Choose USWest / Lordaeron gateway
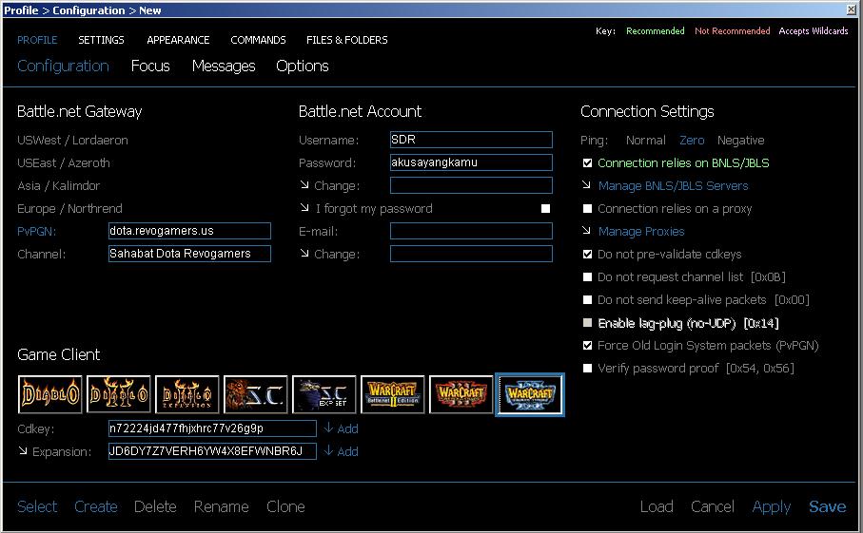 click(x=72, y=140)
